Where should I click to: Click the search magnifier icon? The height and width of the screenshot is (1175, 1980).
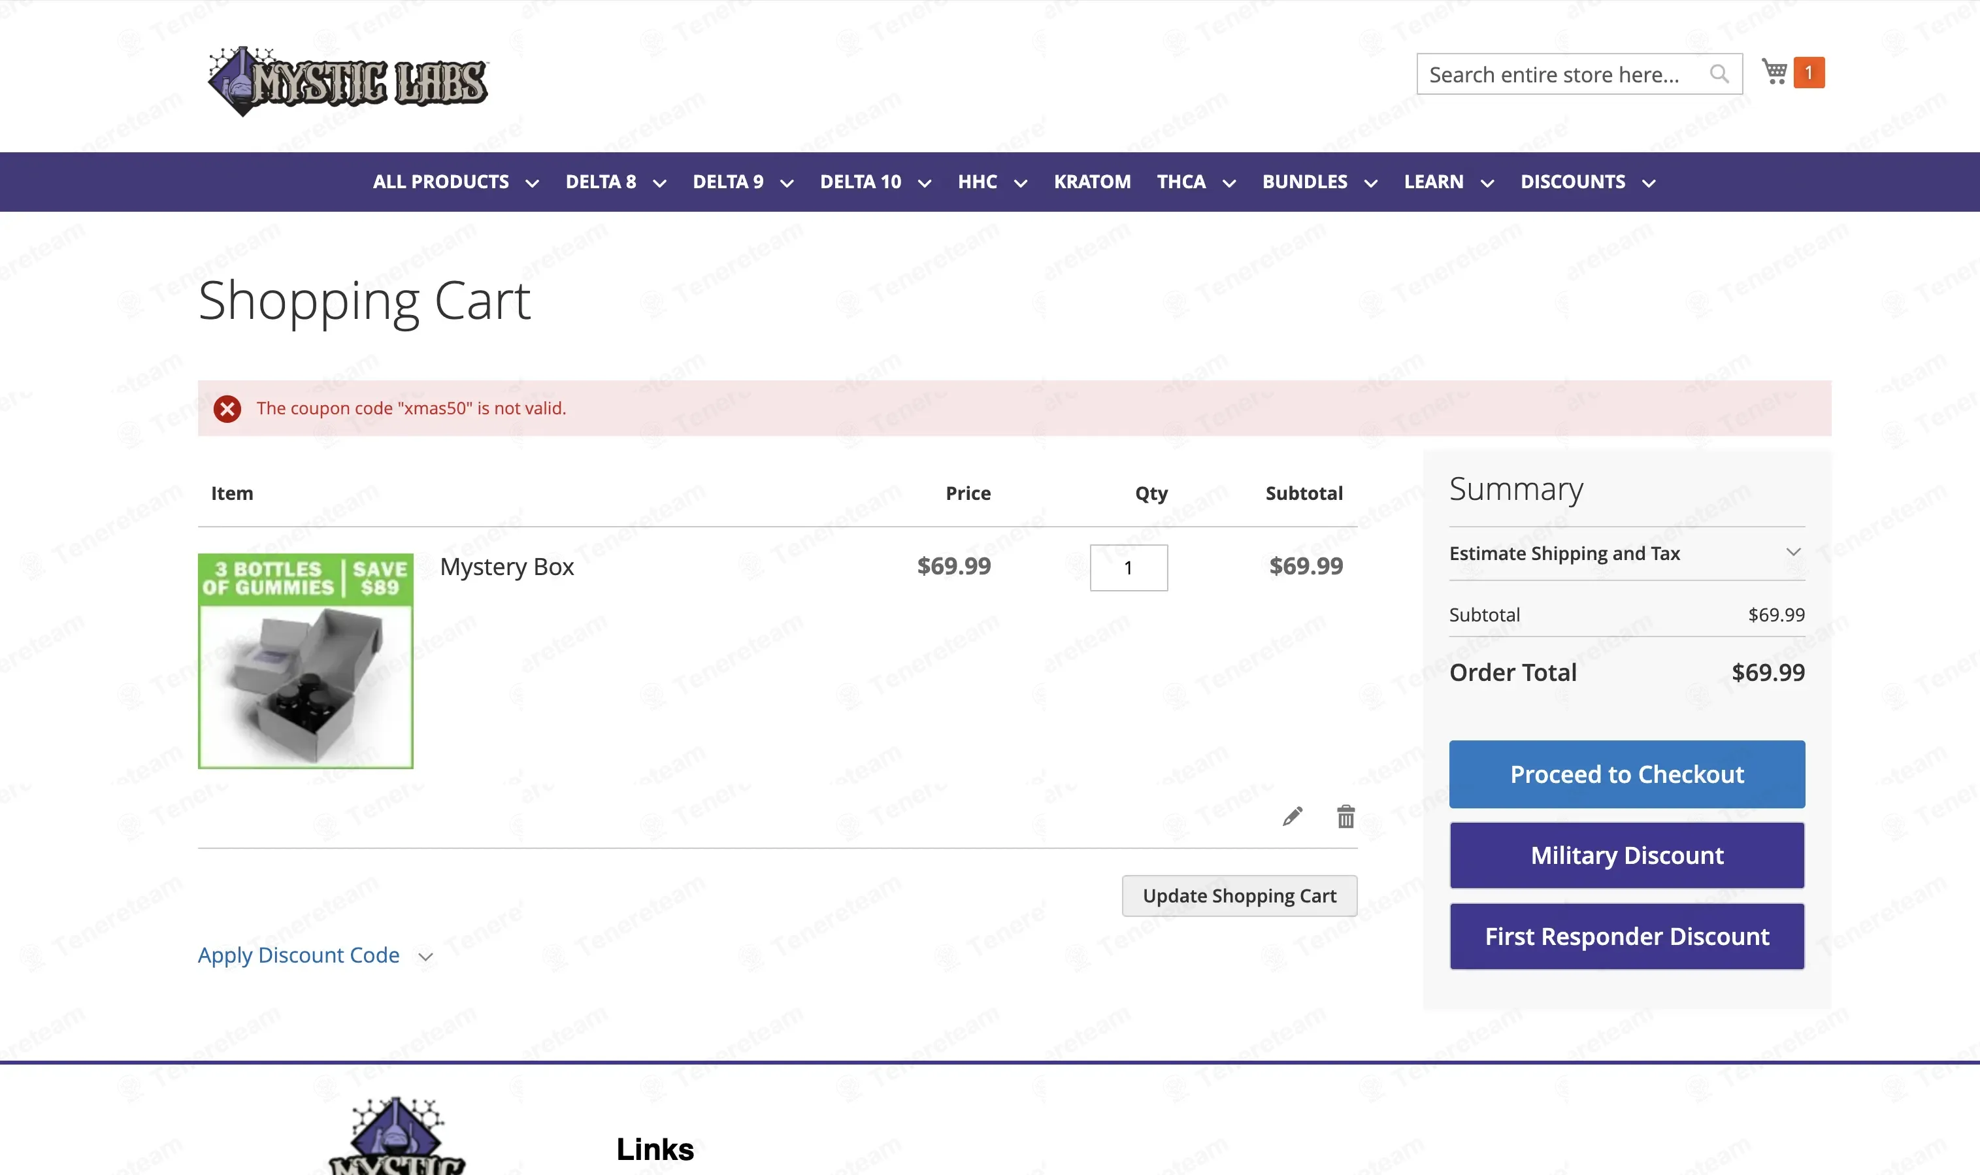click(1719, 74)
